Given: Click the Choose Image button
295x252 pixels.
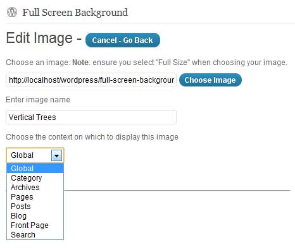Looking at the screenshot, I should point(210,80).
